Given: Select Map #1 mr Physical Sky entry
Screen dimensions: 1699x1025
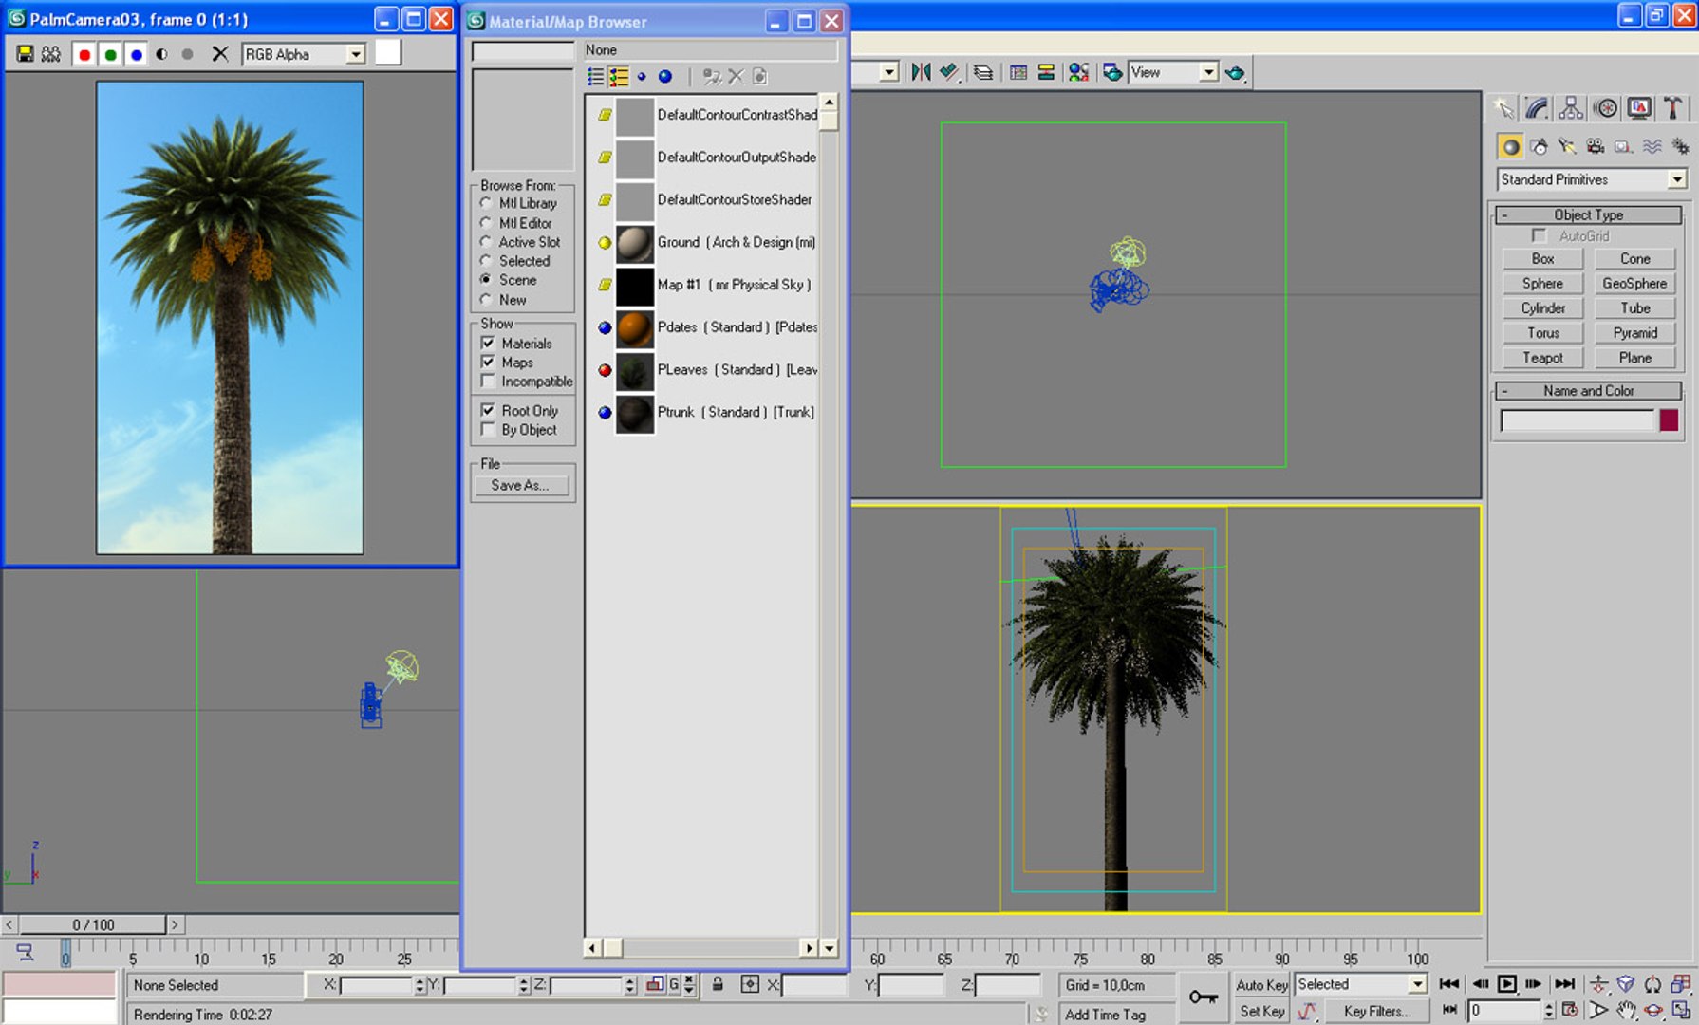Looking at the screenshot, I should point(707,285).
